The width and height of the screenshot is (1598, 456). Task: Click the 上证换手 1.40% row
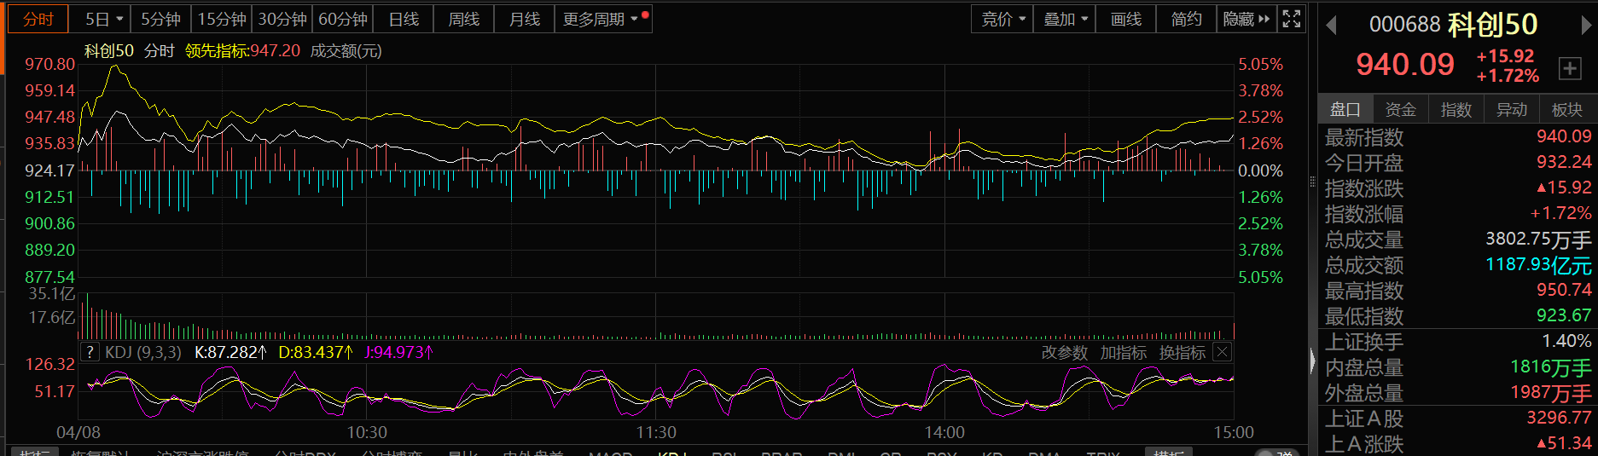coord(1458,341)
